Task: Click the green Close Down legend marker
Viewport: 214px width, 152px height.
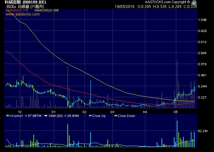Action: tap(116, 116)
